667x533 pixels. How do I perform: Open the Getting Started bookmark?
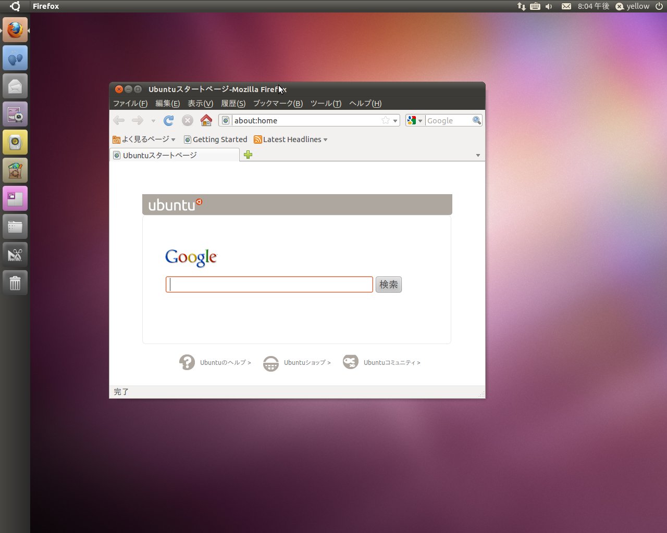(216, 139)
